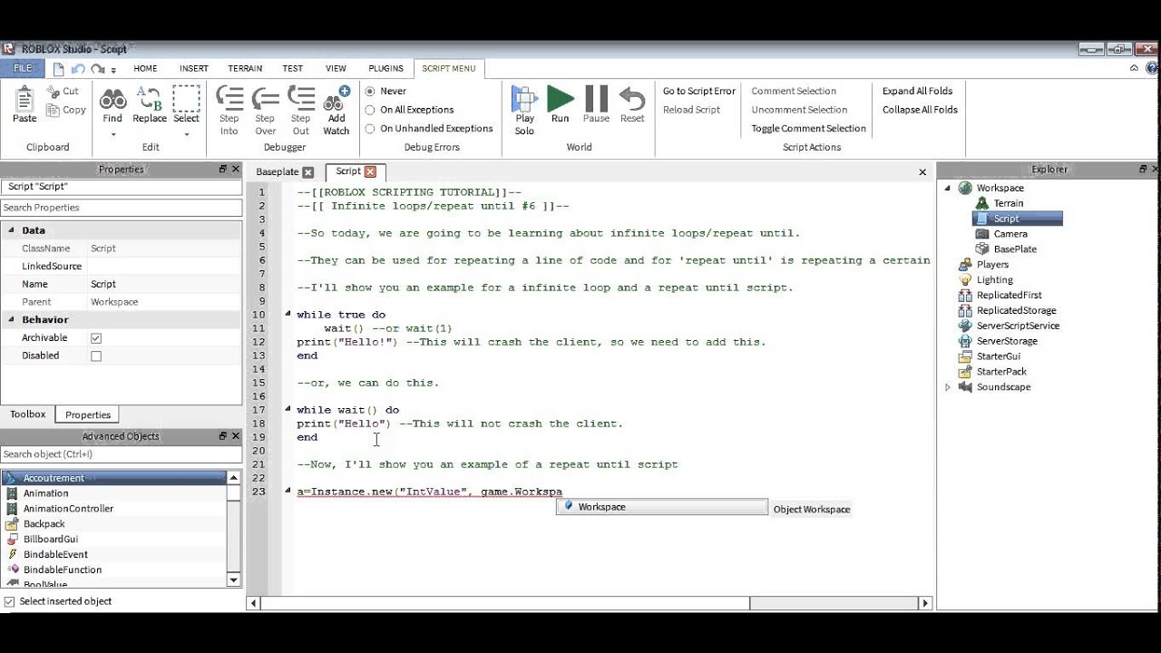Close the Script tab with red X
This screenshot has width=1161, height=653.
tap(370, 171)
